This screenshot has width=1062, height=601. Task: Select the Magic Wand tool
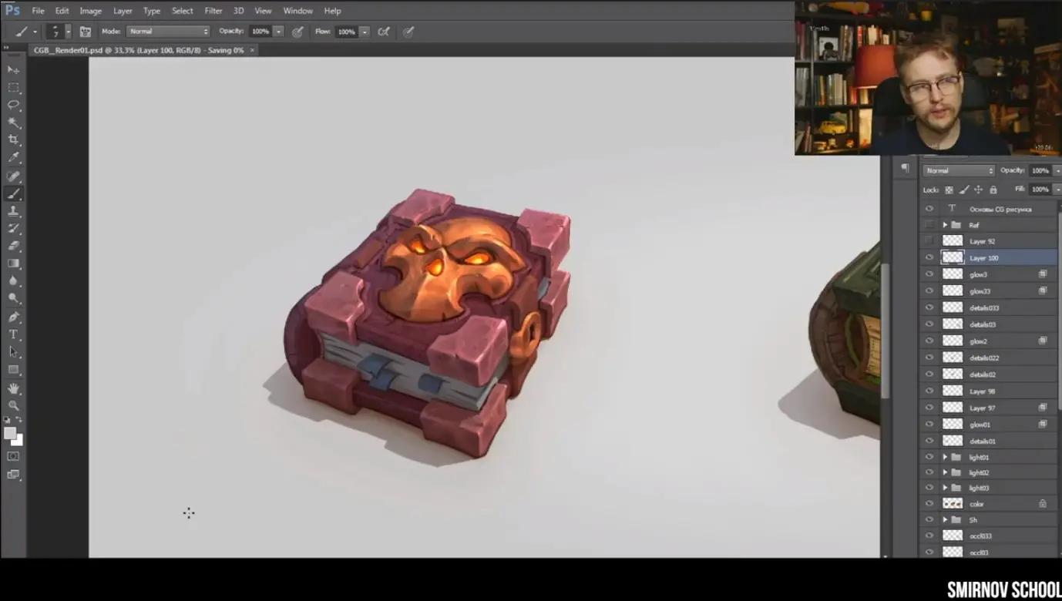click(13, 123)
